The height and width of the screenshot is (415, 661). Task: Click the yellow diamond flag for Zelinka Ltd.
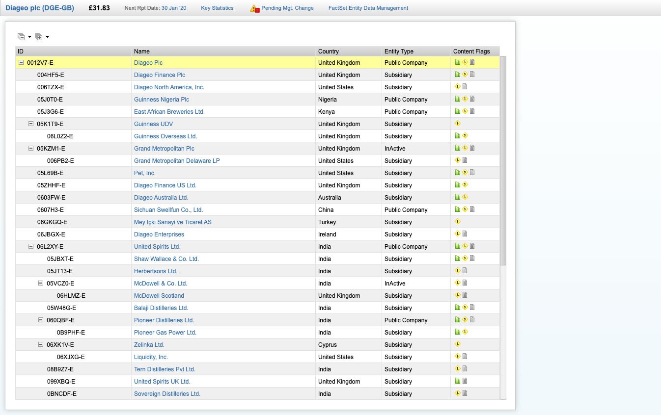tap(458, 344)
